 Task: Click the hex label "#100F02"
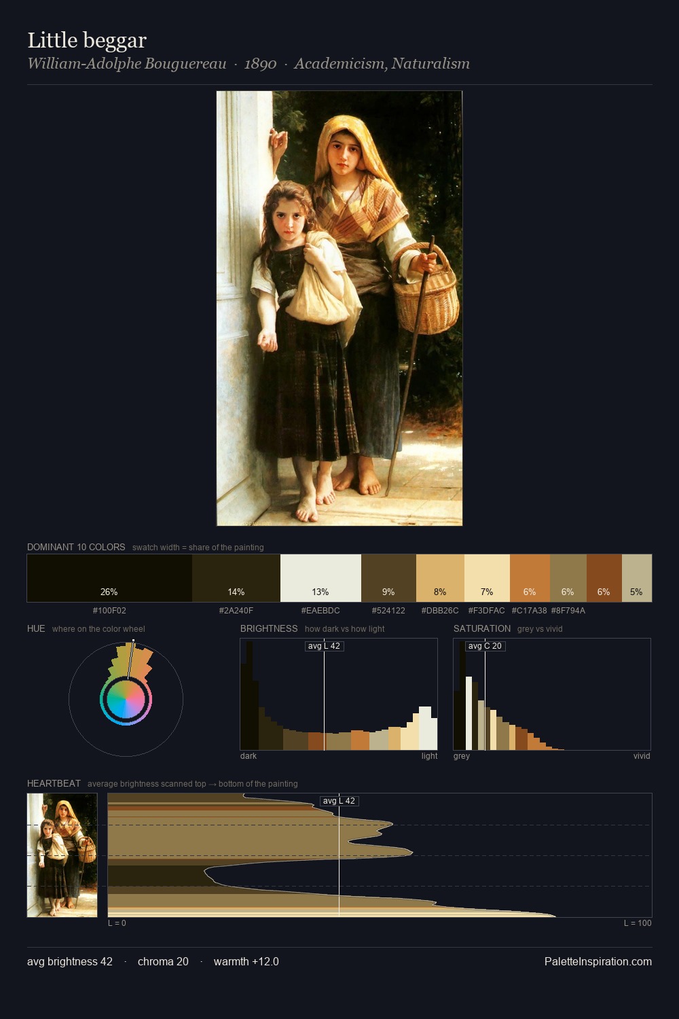(x=109, y=611)
